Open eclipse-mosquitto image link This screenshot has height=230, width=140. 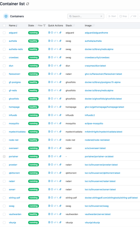94,124
